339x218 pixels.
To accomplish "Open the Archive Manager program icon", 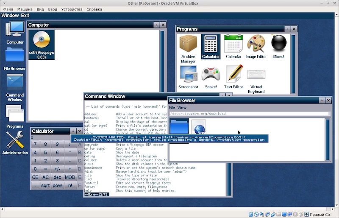I will coord(188,46).
